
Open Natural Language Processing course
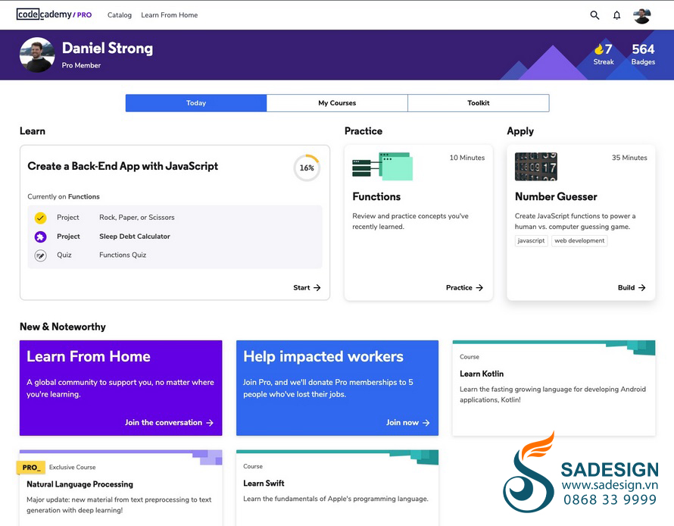pyautogui.click(x=120, y=487)
